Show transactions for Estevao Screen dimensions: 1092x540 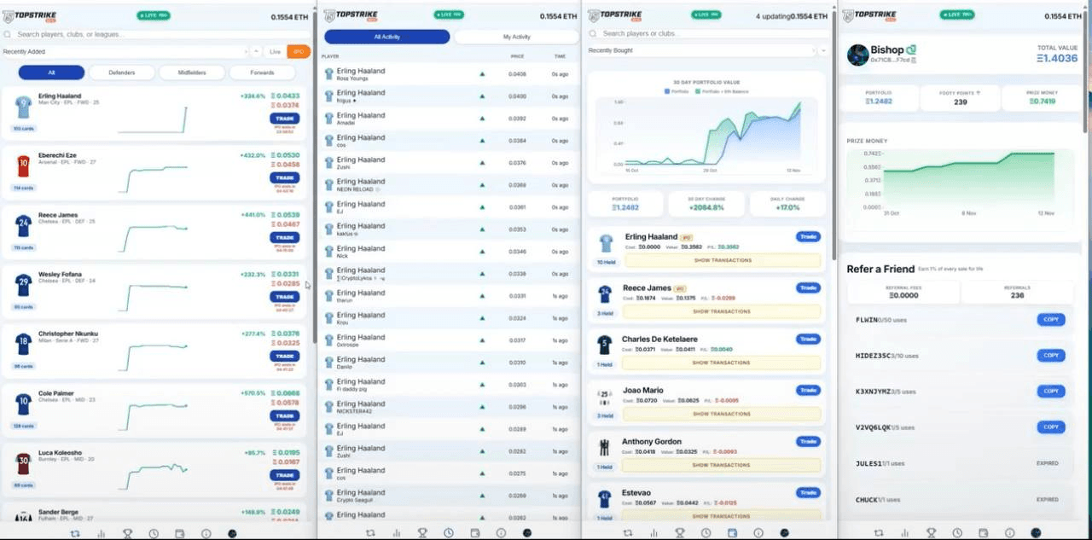point(722,516)
